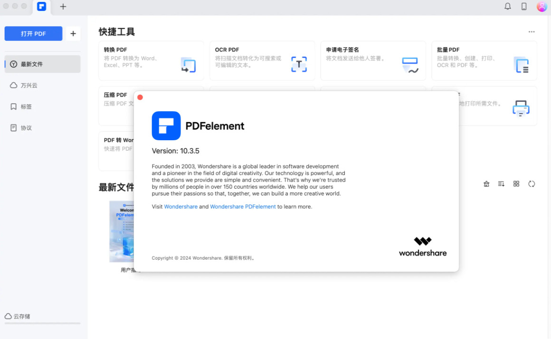Image resolution: width=551 pixels, height=339 pixels.
Task: Click the PDFelement home tab icon
Action: 41,6
